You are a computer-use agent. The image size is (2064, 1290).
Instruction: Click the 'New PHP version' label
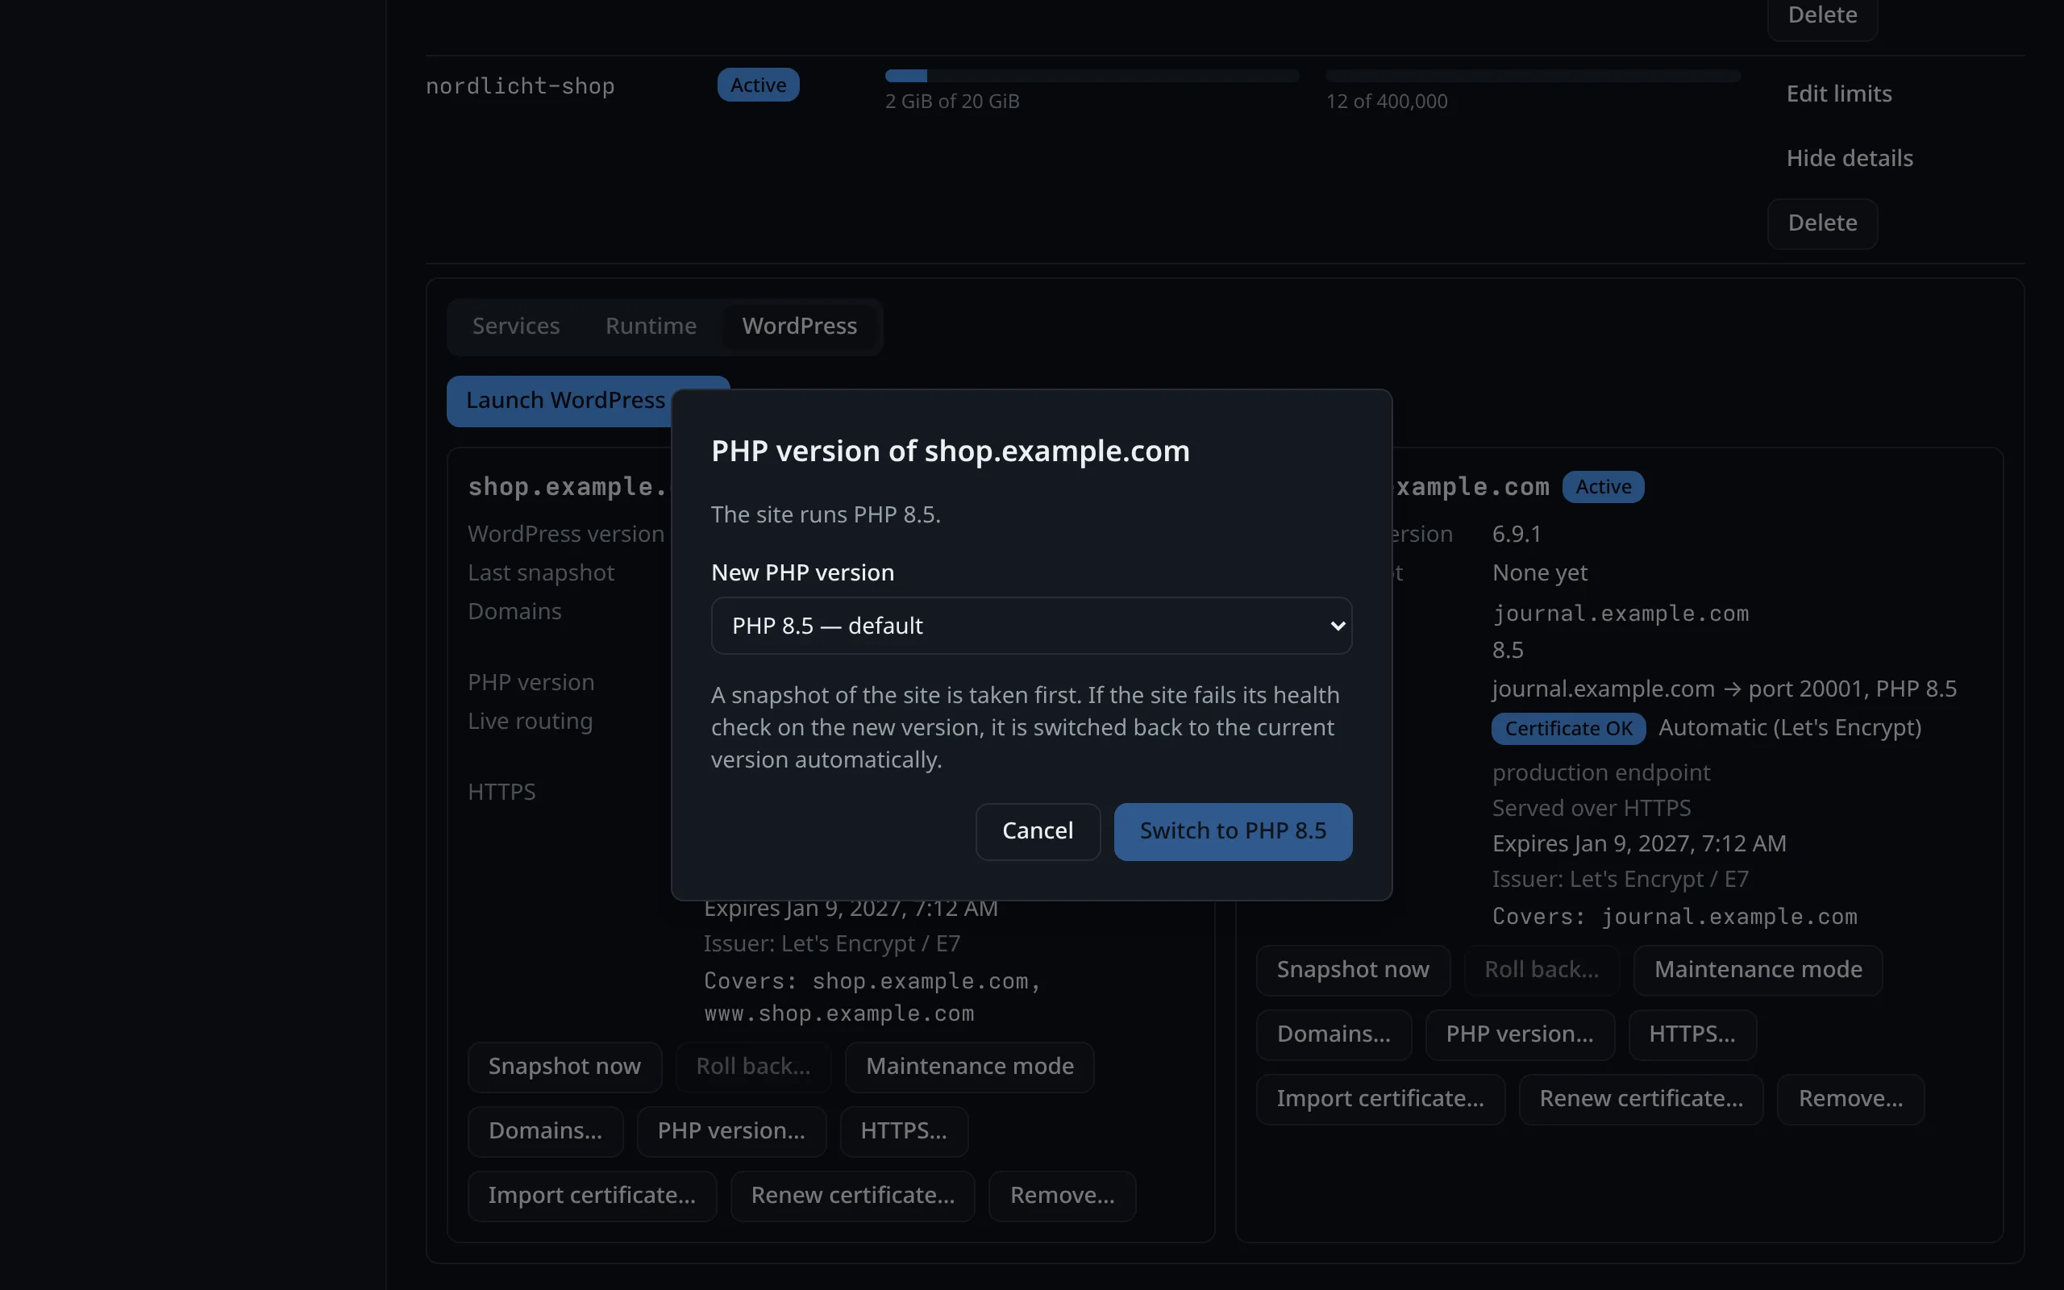[x=802, y=572]
